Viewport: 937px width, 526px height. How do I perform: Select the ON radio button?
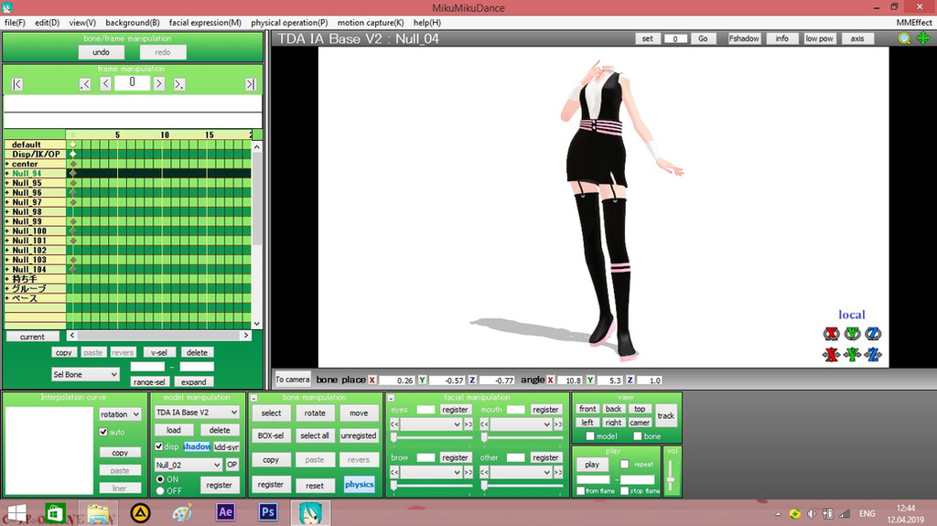(x=160, y=479)
